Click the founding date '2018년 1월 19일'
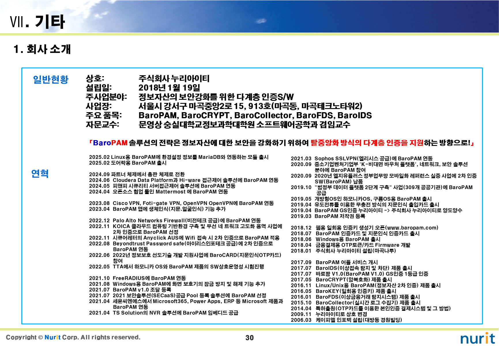The image size is (499, 346). [x=169, y=88]
